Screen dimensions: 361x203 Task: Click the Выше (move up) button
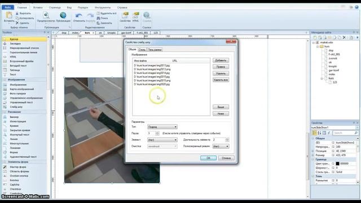tap(221, 107)
